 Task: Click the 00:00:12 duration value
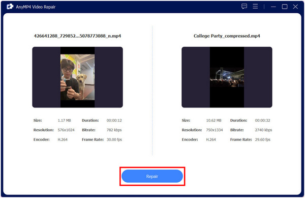coord(114,121)
